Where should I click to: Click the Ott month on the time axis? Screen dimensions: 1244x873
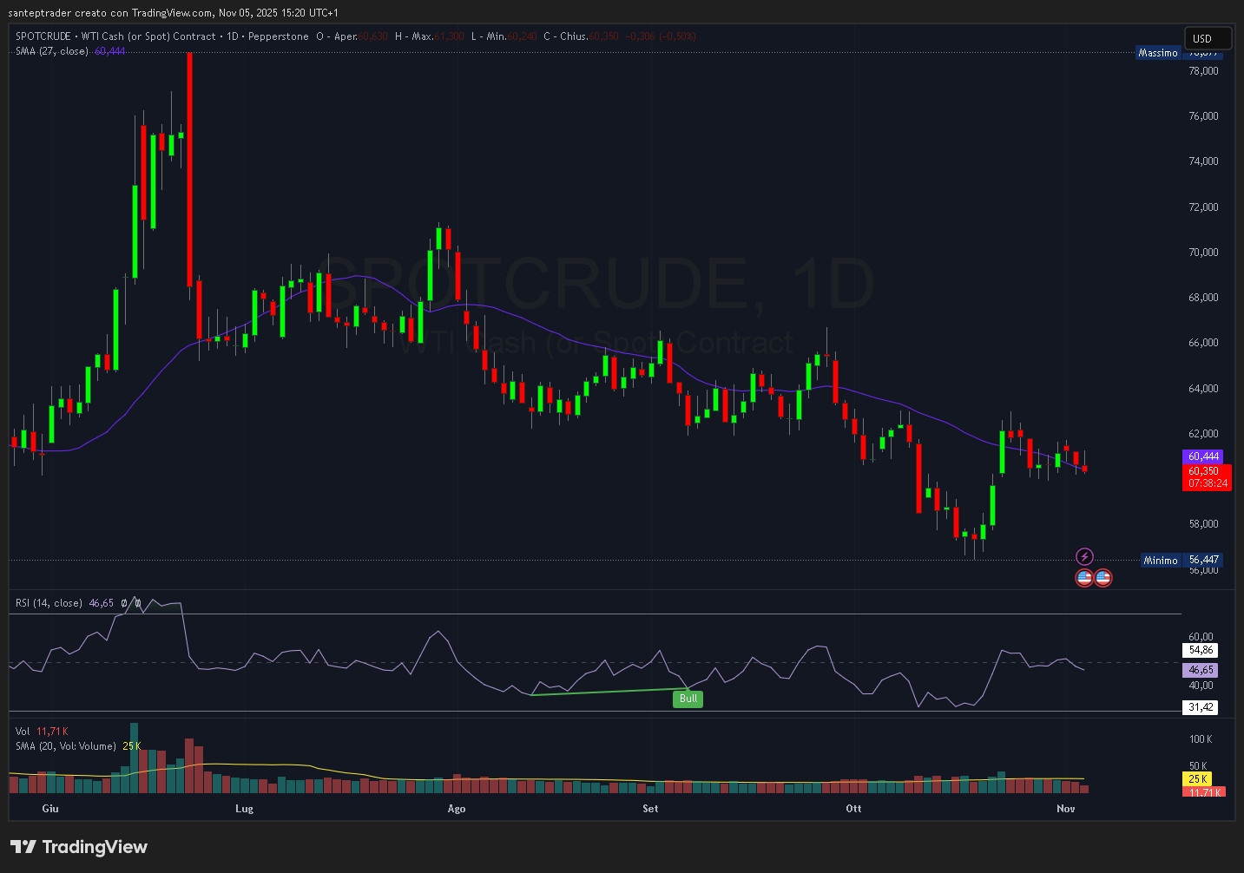click(x=853, y=809)
